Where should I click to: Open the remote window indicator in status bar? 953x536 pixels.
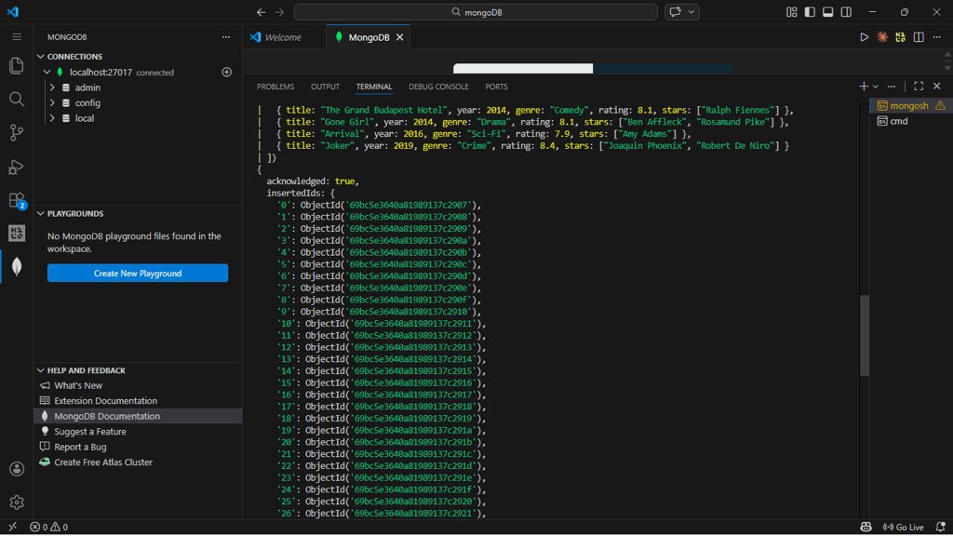point(13,527)
